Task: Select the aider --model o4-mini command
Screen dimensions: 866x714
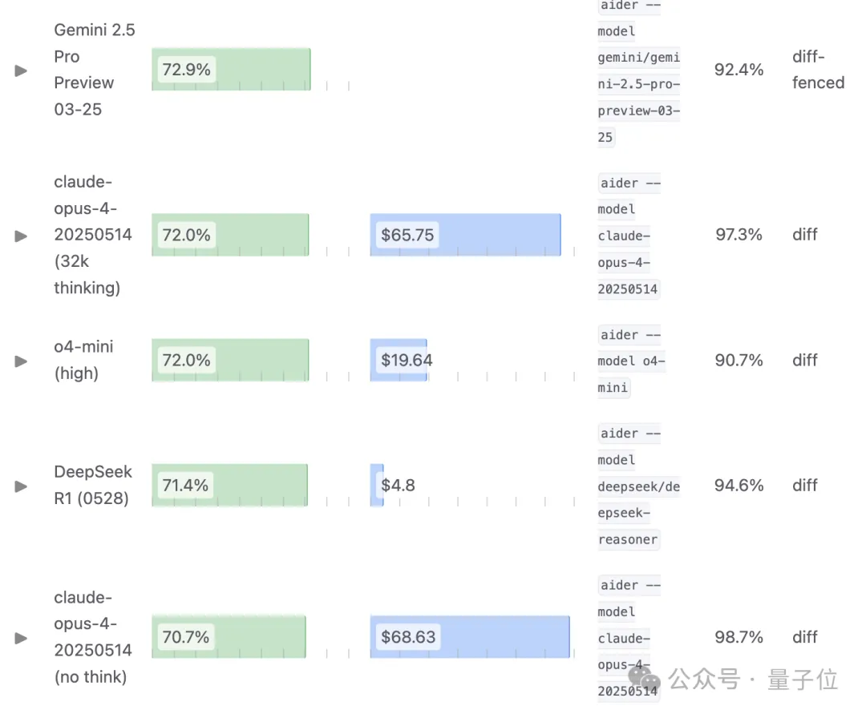Action: (632, 361)
